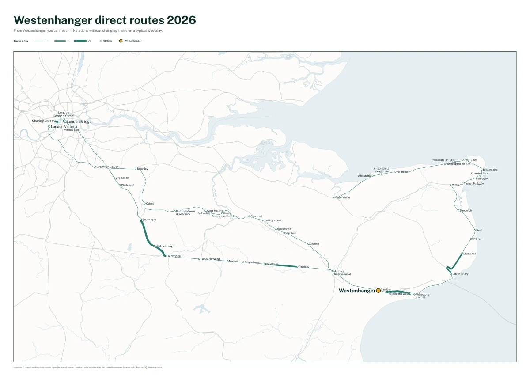
Task: Select the Otford station label
Action: pos(150,203)
